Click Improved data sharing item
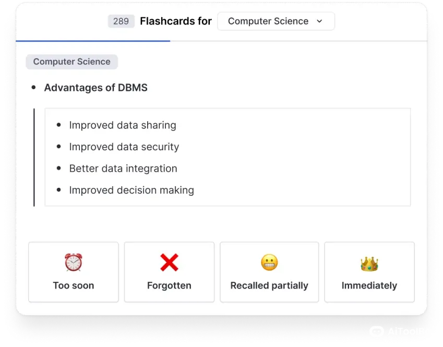 tap(123, 125)
